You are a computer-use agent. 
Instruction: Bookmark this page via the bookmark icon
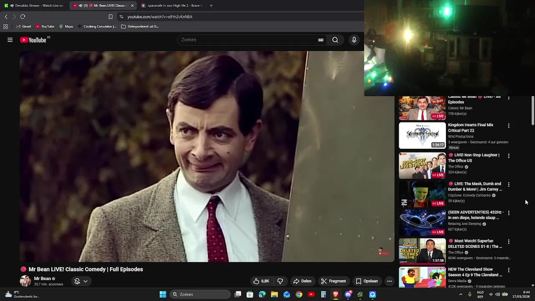[110, 17]
